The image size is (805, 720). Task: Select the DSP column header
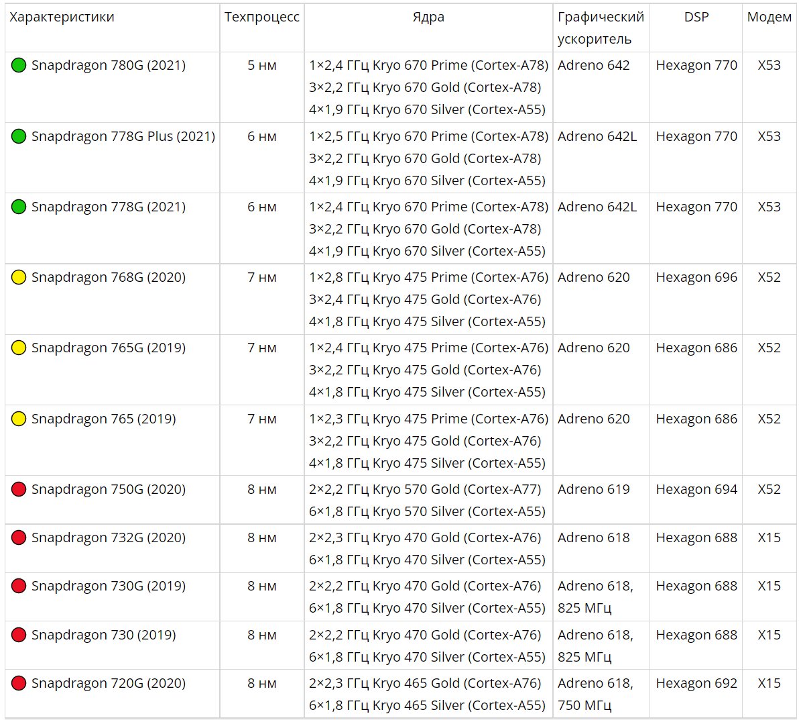pyautogui.click(x=696, y=17)
